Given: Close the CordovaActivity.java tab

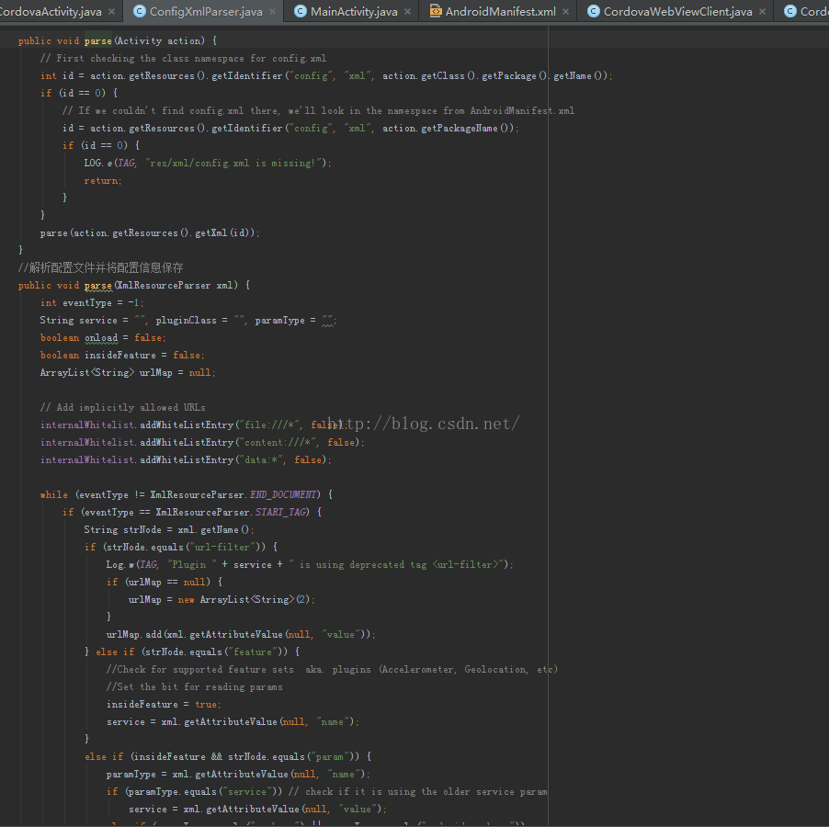Looking at the screenshot, I should 112,12.
